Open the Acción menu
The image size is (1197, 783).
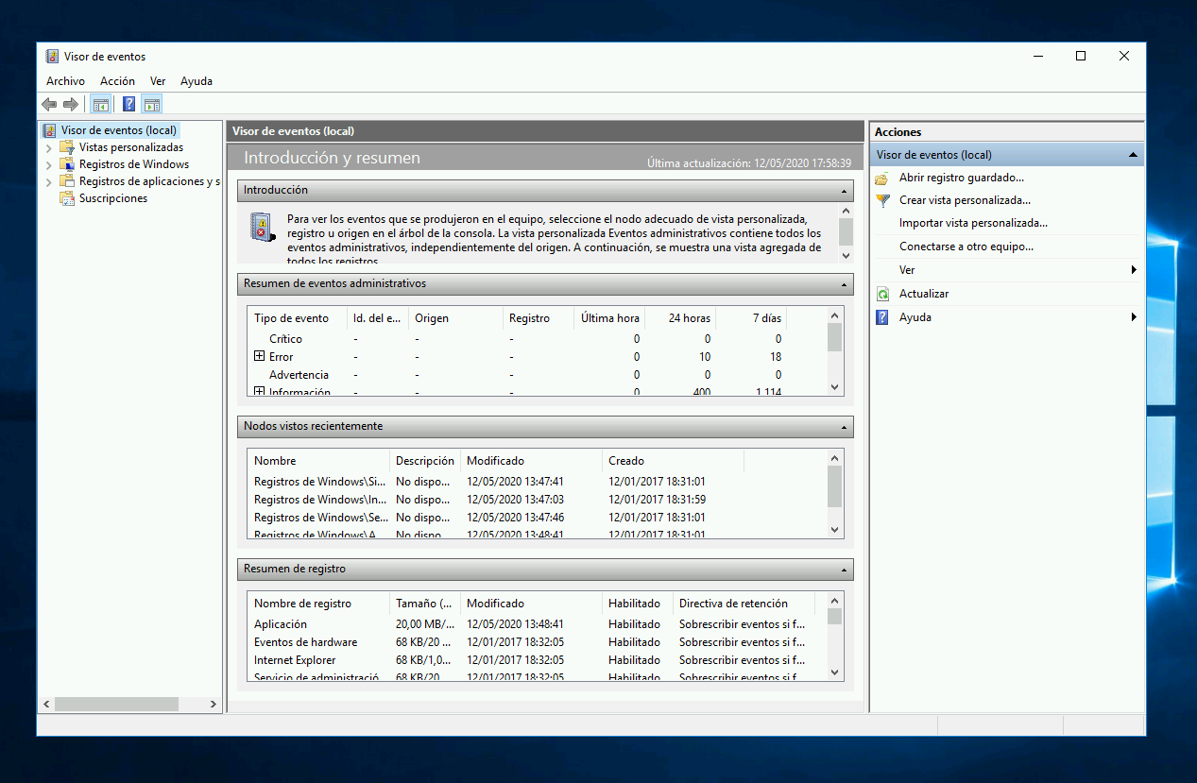117,81
